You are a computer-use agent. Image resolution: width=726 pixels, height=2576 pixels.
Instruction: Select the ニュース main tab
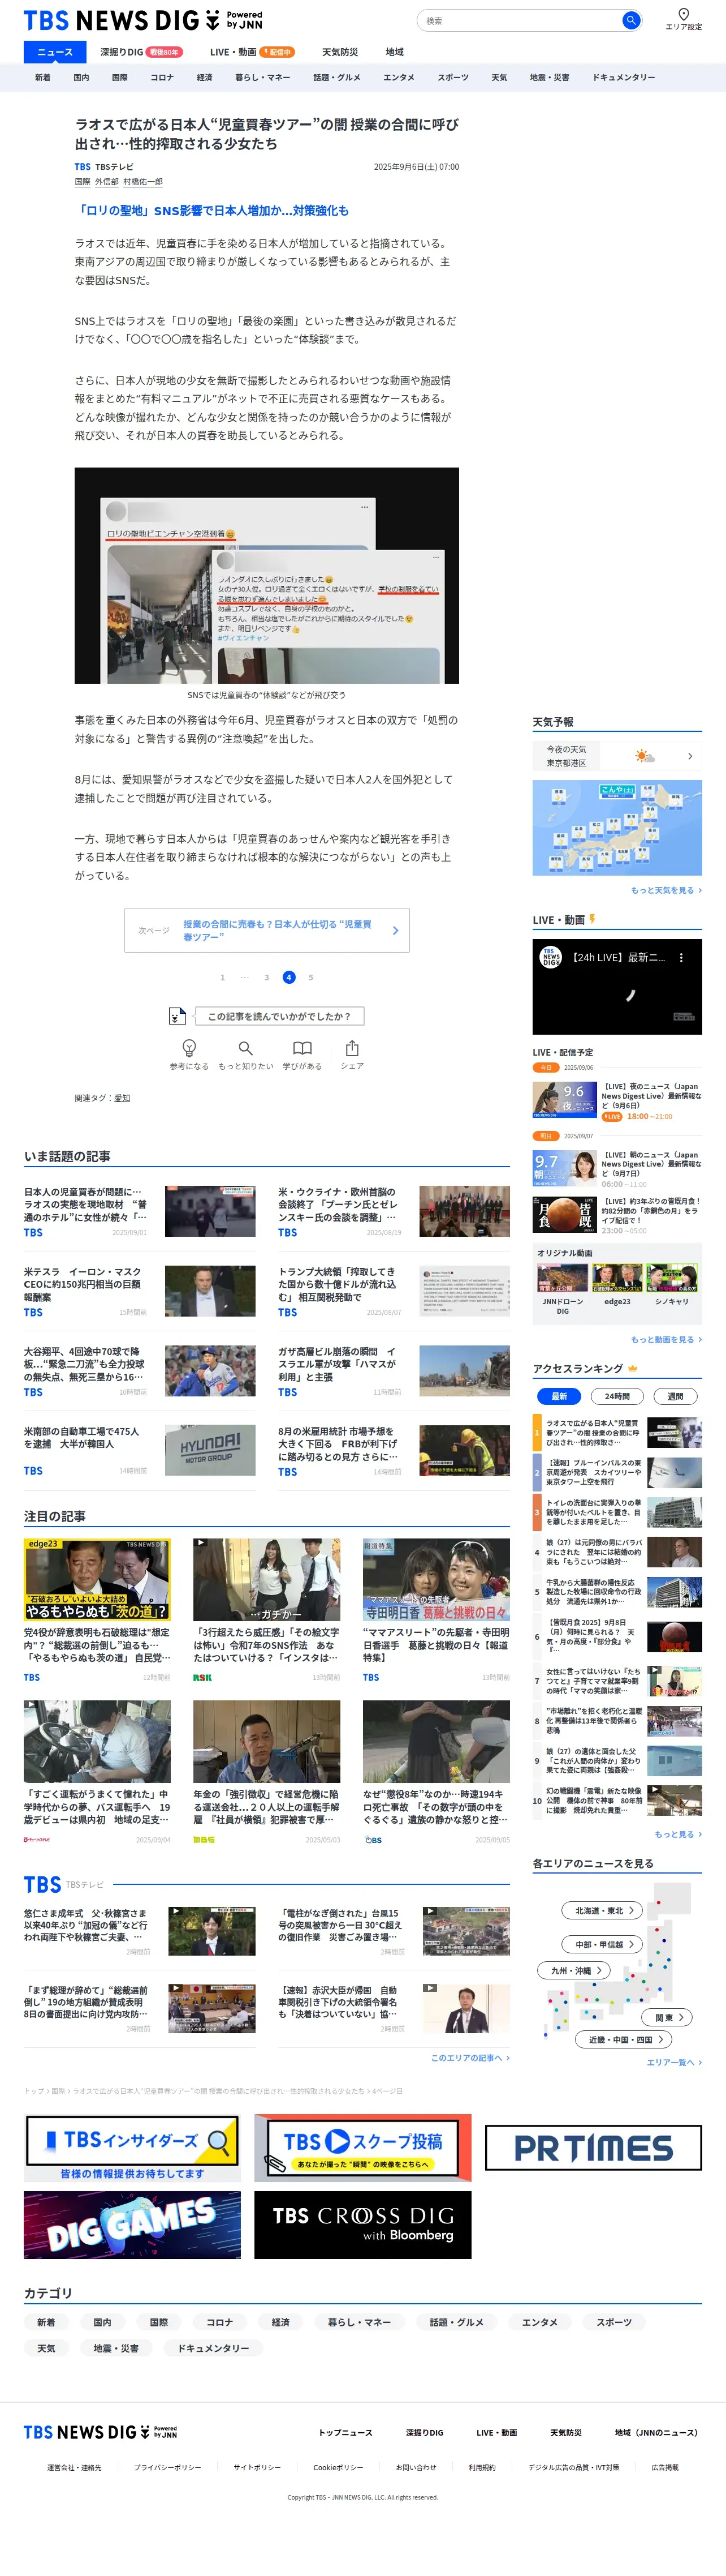click(x=55, y=52)
